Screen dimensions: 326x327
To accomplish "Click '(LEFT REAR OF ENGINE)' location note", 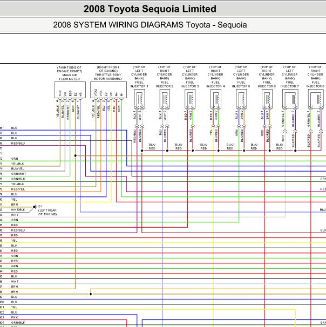I will (47, 212).
